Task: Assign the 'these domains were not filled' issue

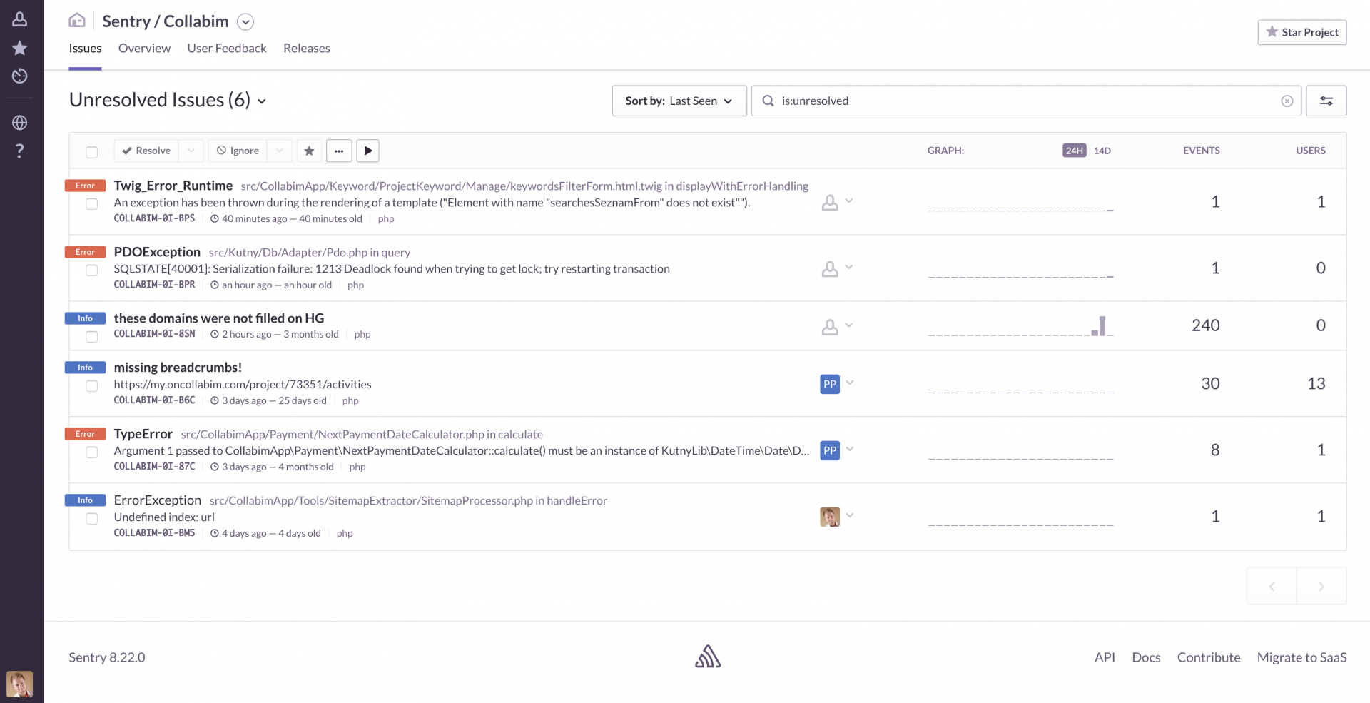Action: [x=830, y=327]
